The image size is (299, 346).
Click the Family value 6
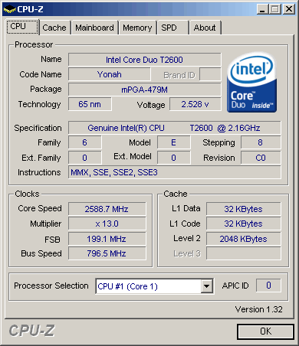tap(84, 142)
